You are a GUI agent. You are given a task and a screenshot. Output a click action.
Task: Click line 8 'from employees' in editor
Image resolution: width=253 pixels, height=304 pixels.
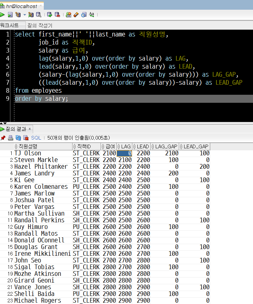[x=38, y=90]
